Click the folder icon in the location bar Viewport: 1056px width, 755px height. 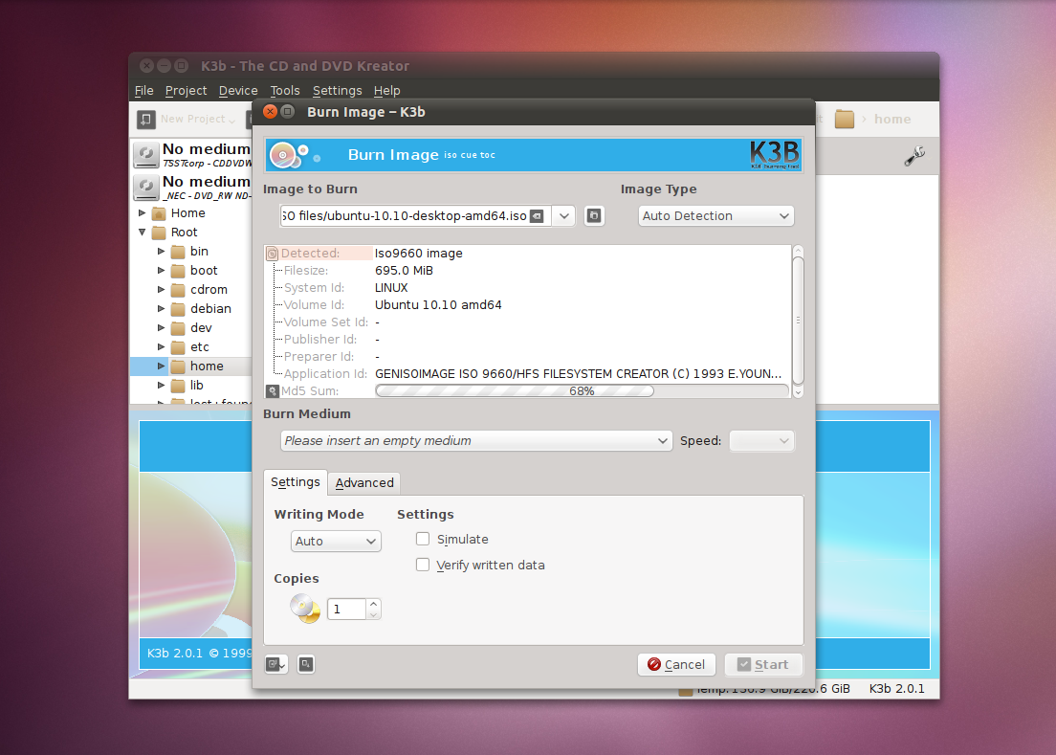click(x=844, y=120)
